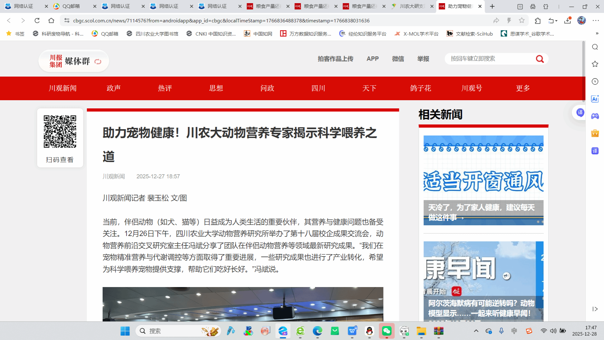Viewport: 604px width, 340px height.
Task: Go to browser home page icon
Action: [51, 20]
